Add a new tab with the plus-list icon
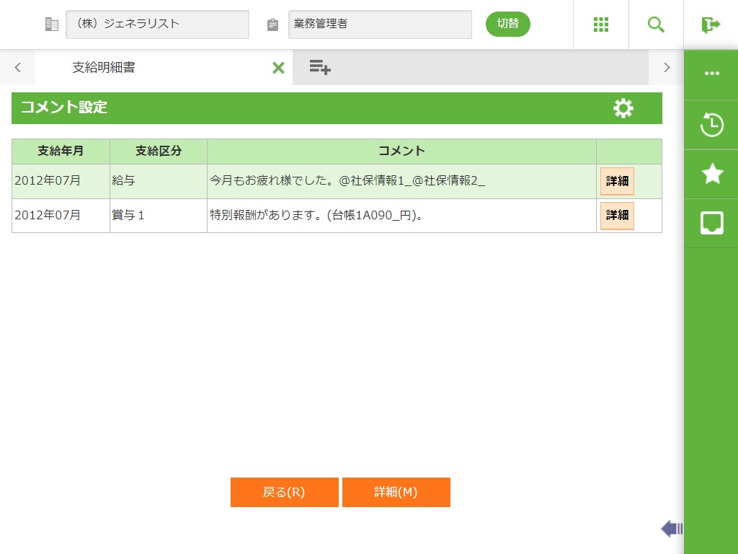738x554 pixels. tap(320, 68)
